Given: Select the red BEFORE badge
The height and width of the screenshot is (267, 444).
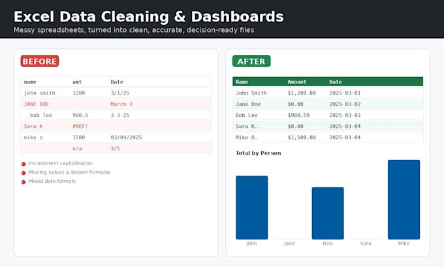Looking at the screenshot, I should click(40, 61).
